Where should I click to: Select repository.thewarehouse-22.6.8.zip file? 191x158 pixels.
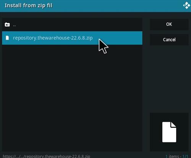coord(72,38)
